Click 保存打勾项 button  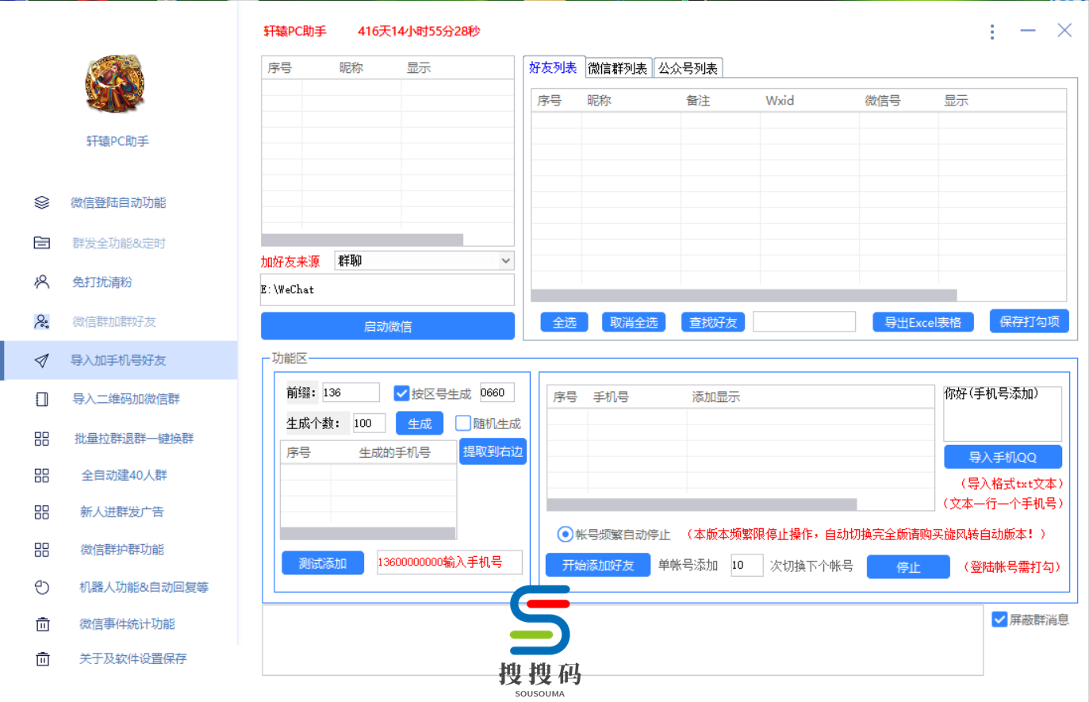coord(1030,321)
